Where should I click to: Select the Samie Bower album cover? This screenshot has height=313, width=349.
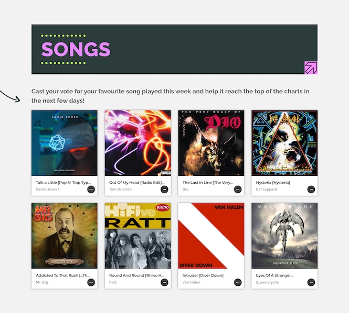64,143
